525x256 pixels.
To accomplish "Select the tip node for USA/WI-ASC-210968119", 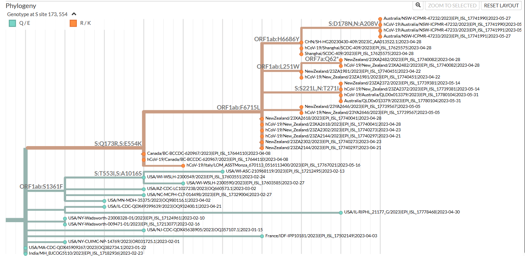I will (222, 171).
